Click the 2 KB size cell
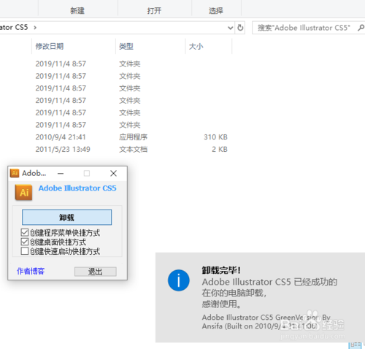 point(220,149)
